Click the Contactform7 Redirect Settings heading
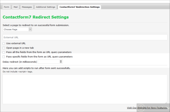Viewport: 170px width, 112px height. point(36,17)
